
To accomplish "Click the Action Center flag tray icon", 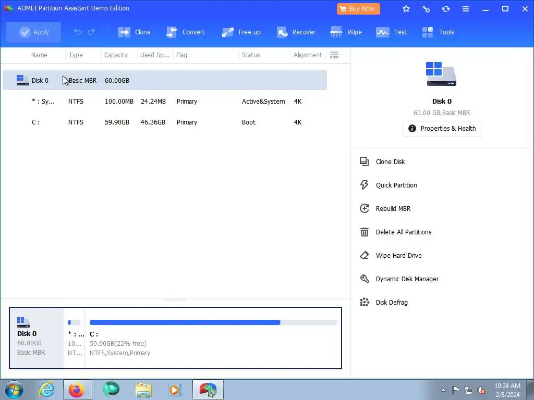I will point(456,390).
